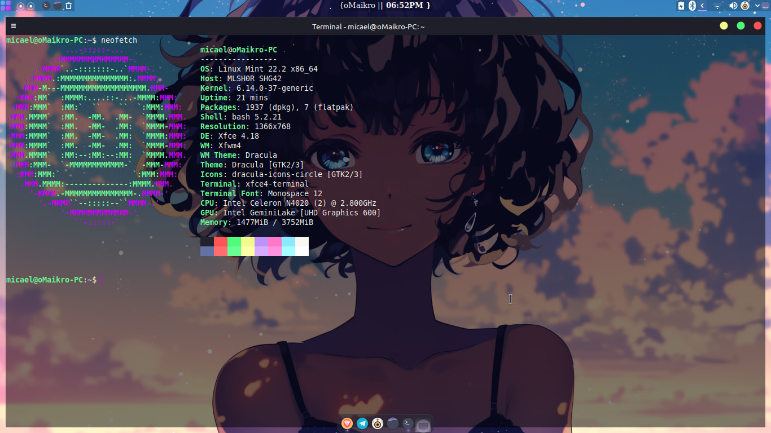This screenshot has width=771, height=433.
Task: Open the music player from the dock
Action: pos(378,423)
